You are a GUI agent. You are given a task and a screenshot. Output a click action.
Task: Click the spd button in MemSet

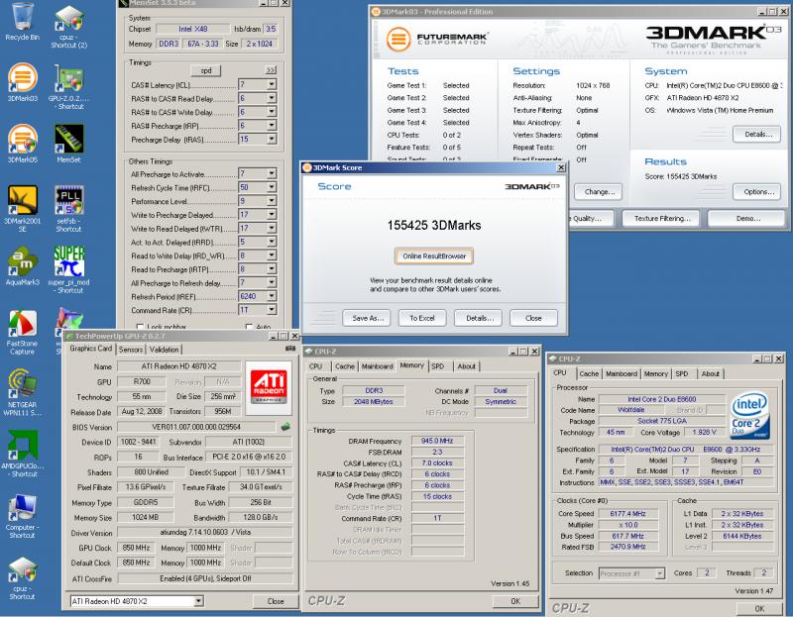[x=206, y=70]
